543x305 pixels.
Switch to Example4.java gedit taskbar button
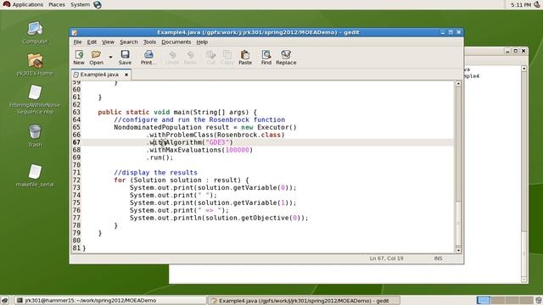[x=304, y=301]
